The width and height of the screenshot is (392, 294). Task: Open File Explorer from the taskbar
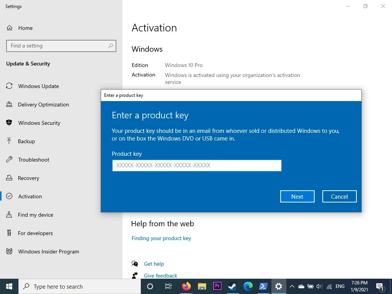(202, 286)
